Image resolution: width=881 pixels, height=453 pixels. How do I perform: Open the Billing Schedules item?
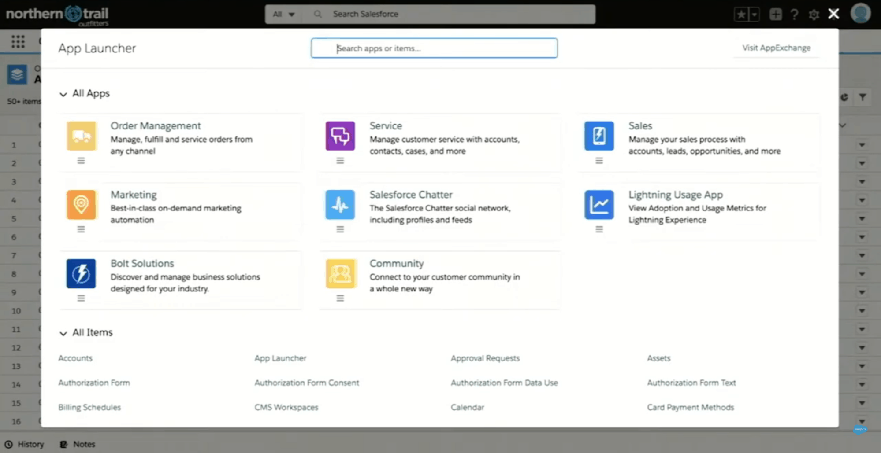pyautogui.click(x=89, y=407)
